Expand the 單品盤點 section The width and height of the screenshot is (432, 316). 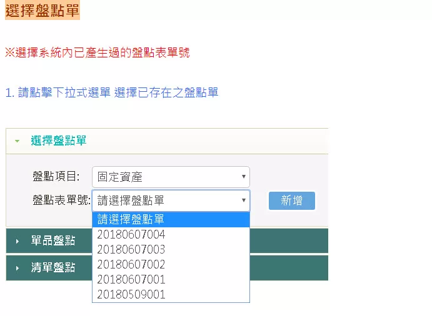[53, 241]
